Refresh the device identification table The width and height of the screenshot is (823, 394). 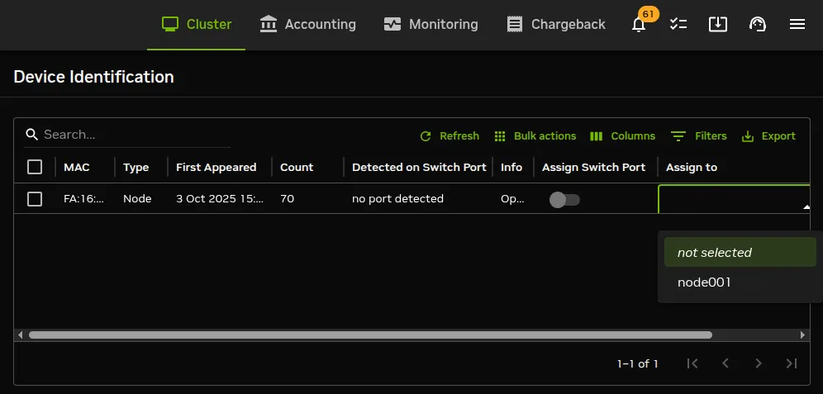click(450, 136)
